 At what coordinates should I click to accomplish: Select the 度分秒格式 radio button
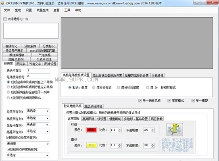point(94,88)
